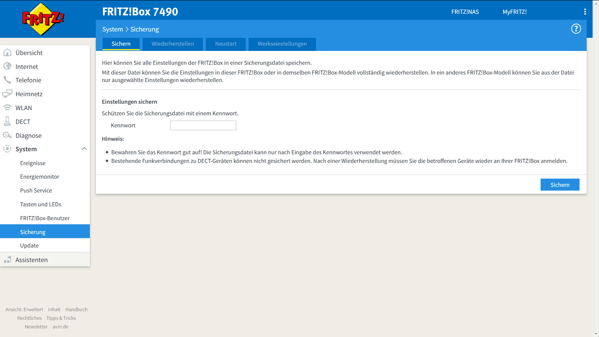
Task: Open WLAN menu in the sidebar
Action: tap(45, 108)
